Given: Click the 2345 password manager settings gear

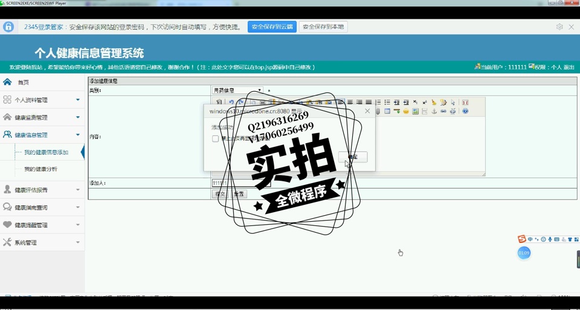Looking at the screenshot, I should pos(559,27).
